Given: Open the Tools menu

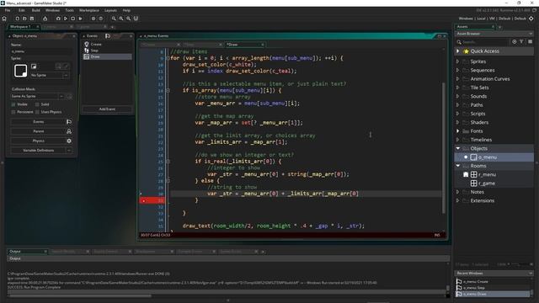Looking at the screenshot, I should click(x=69, y=10).
